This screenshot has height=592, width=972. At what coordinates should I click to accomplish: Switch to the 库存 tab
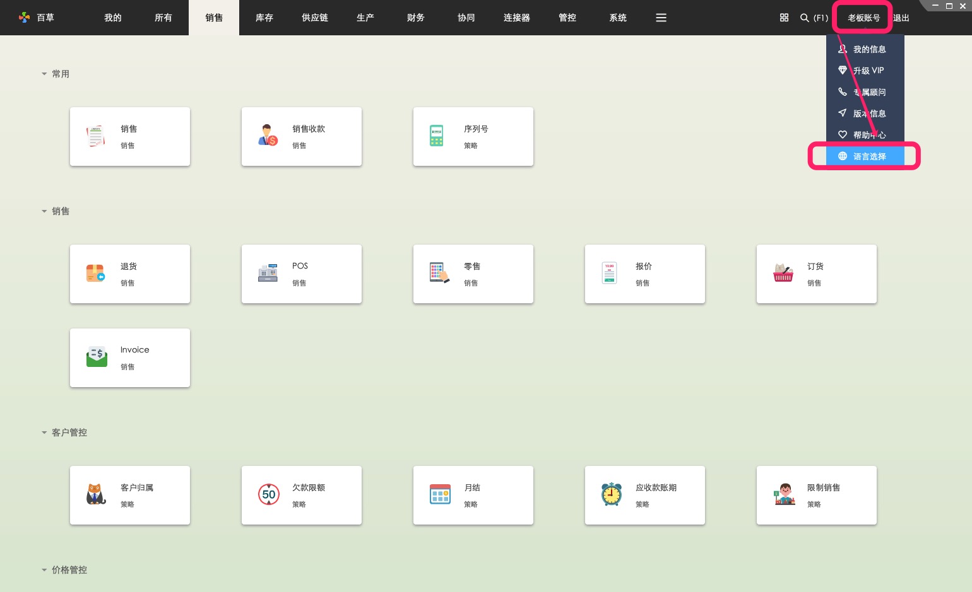pos(264,18)
